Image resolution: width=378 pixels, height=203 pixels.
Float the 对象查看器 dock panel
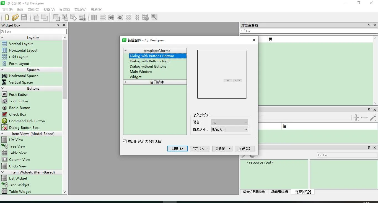pyautogui.click(x=369, y=25)
